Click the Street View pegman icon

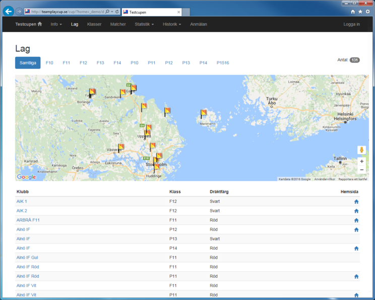(x=361, y=150)
